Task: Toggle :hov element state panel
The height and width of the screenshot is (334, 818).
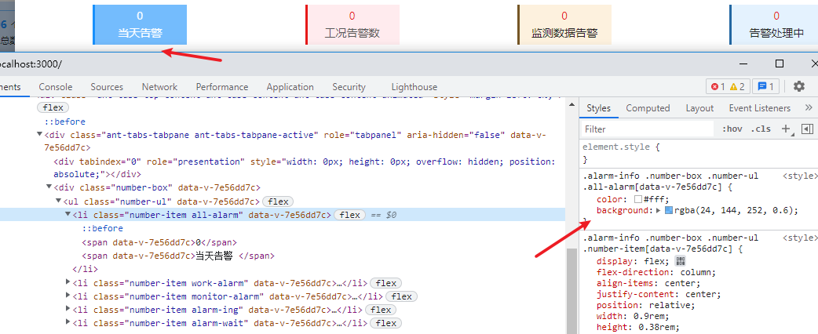Action: pyautogui.click(x=732, y=129)
